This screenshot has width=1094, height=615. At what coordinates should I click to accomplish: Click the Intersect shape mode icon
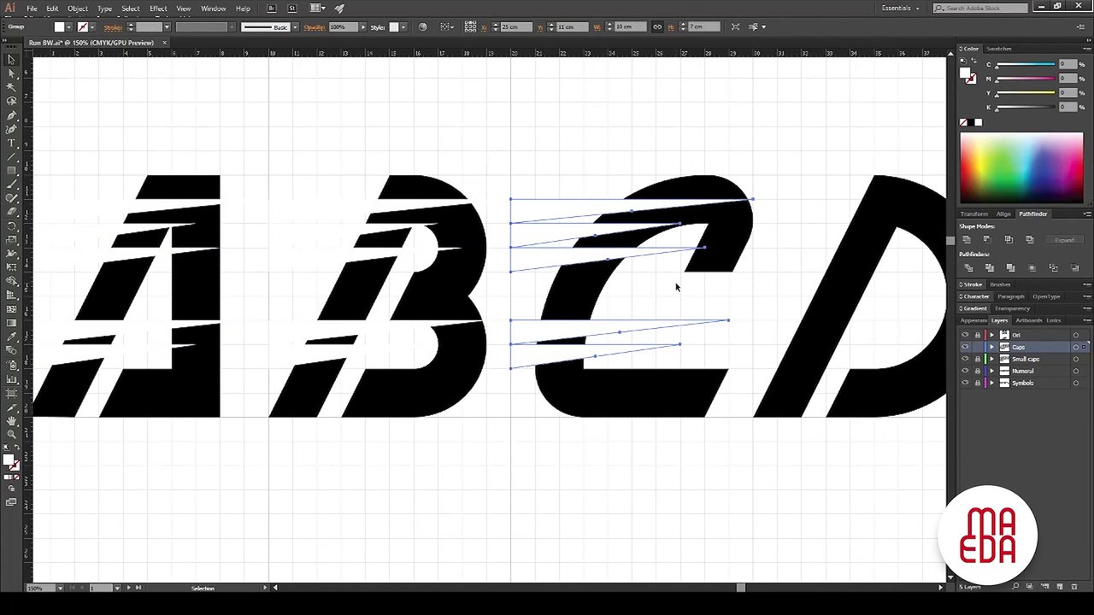click(1009, 240)
